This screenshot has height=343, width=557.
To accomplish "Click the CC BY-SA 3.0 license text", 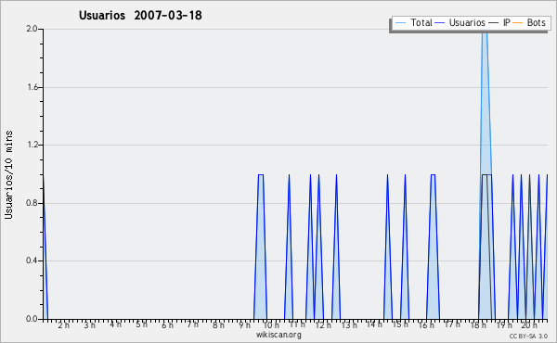I will coord(528,336).
